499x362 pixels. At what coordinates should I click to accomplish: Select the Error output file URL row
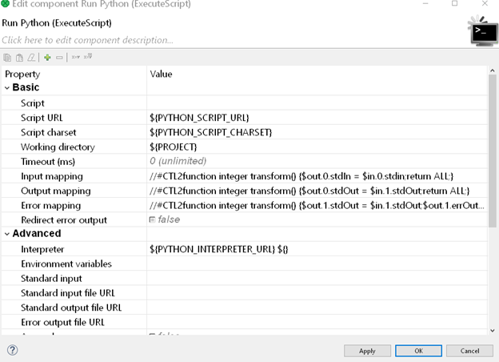click(245, 323)
